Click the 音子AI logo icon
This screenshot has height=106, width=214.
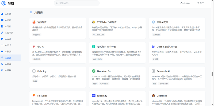(34, 47)
